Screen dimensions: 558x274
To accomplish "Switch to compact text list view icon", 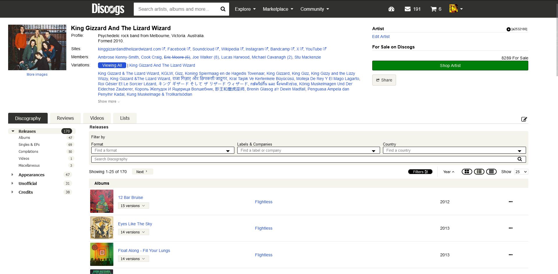I will [491, 172].
